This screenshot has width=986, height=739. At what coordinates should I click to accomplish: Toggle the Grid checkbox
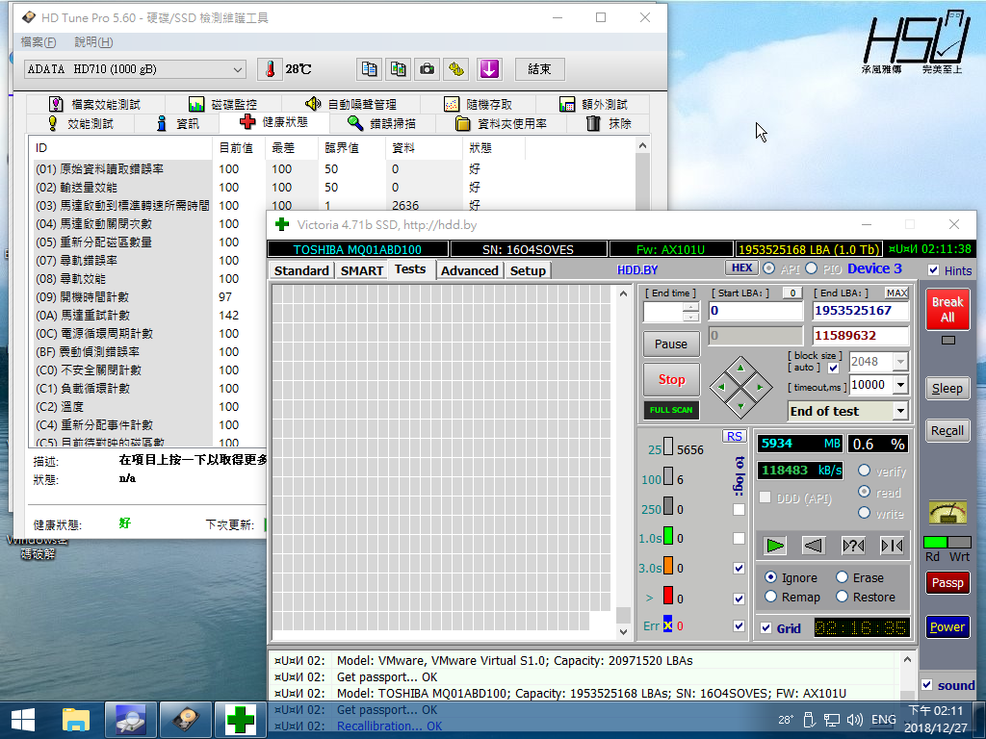point(766,628)
